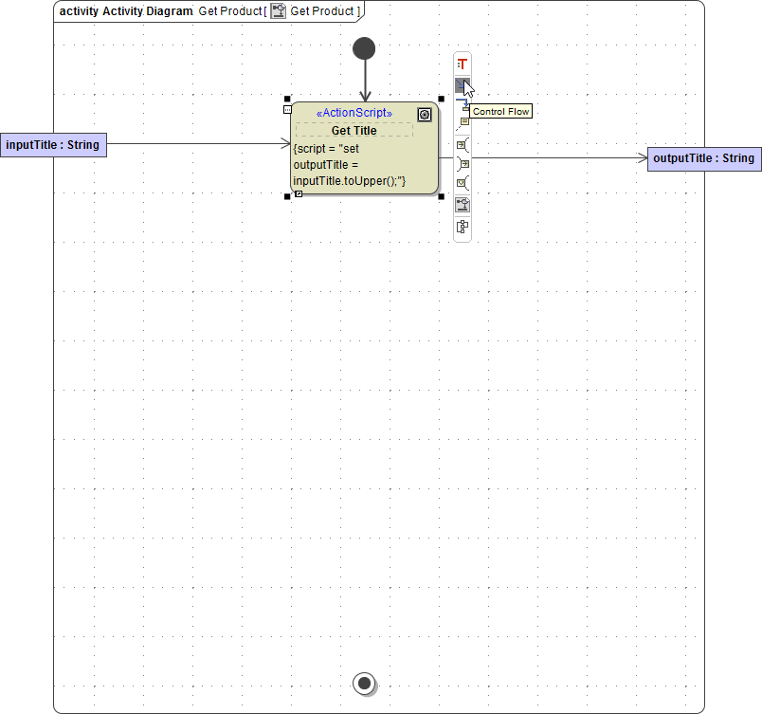Click the Value Pin icon in the toolbar
The height and width of the screenshot is (714, 762).
463,182
